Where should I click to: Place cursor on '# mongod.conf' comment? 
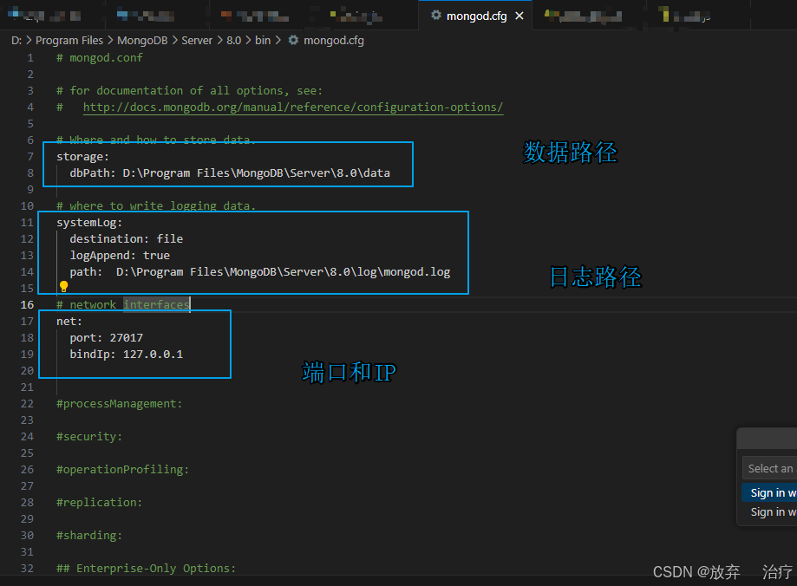coord(100,58)
